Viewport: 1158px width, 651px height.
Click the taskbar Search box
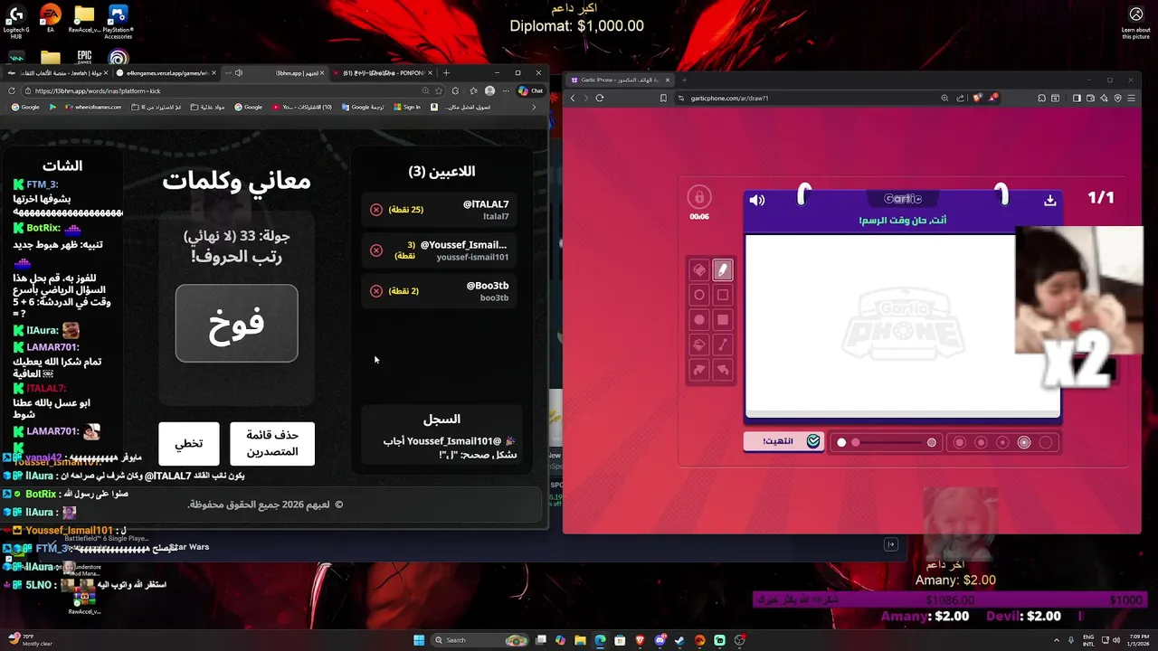pos(480,640)
